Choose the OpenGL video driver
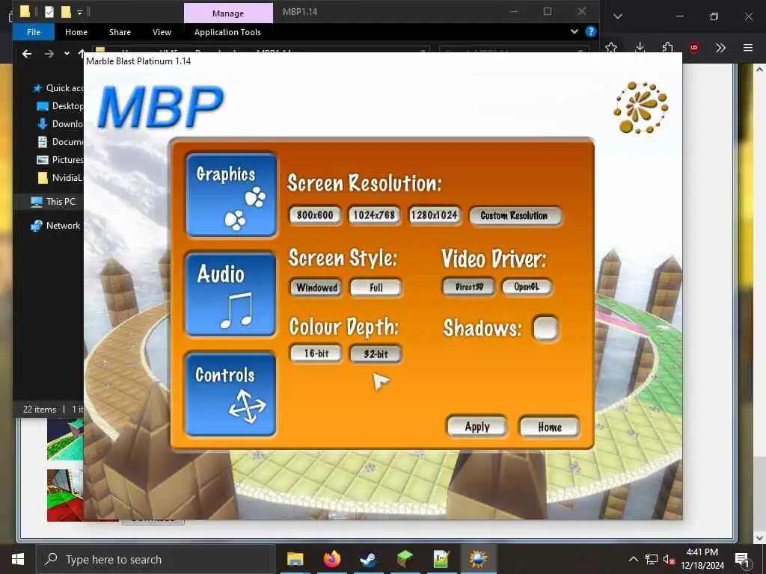This screenshot has height=574, width=766. tap(527, 287)
